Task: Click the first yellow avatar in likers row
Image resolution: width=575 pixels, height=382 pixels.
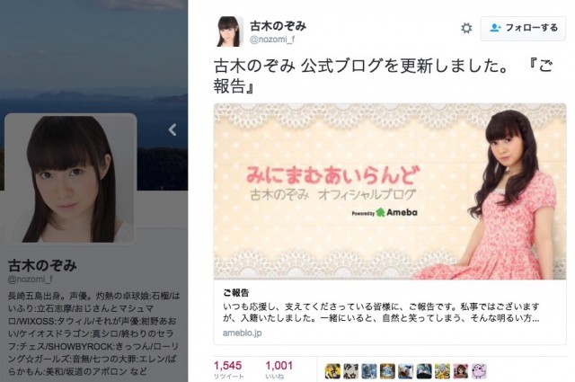Action: pyautogui.click(x=332, y=371)
